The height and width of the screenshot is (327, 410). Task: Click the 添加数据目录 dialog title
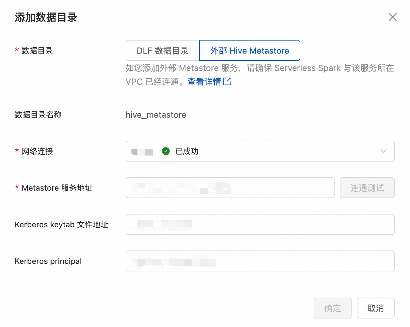(46, 17)
